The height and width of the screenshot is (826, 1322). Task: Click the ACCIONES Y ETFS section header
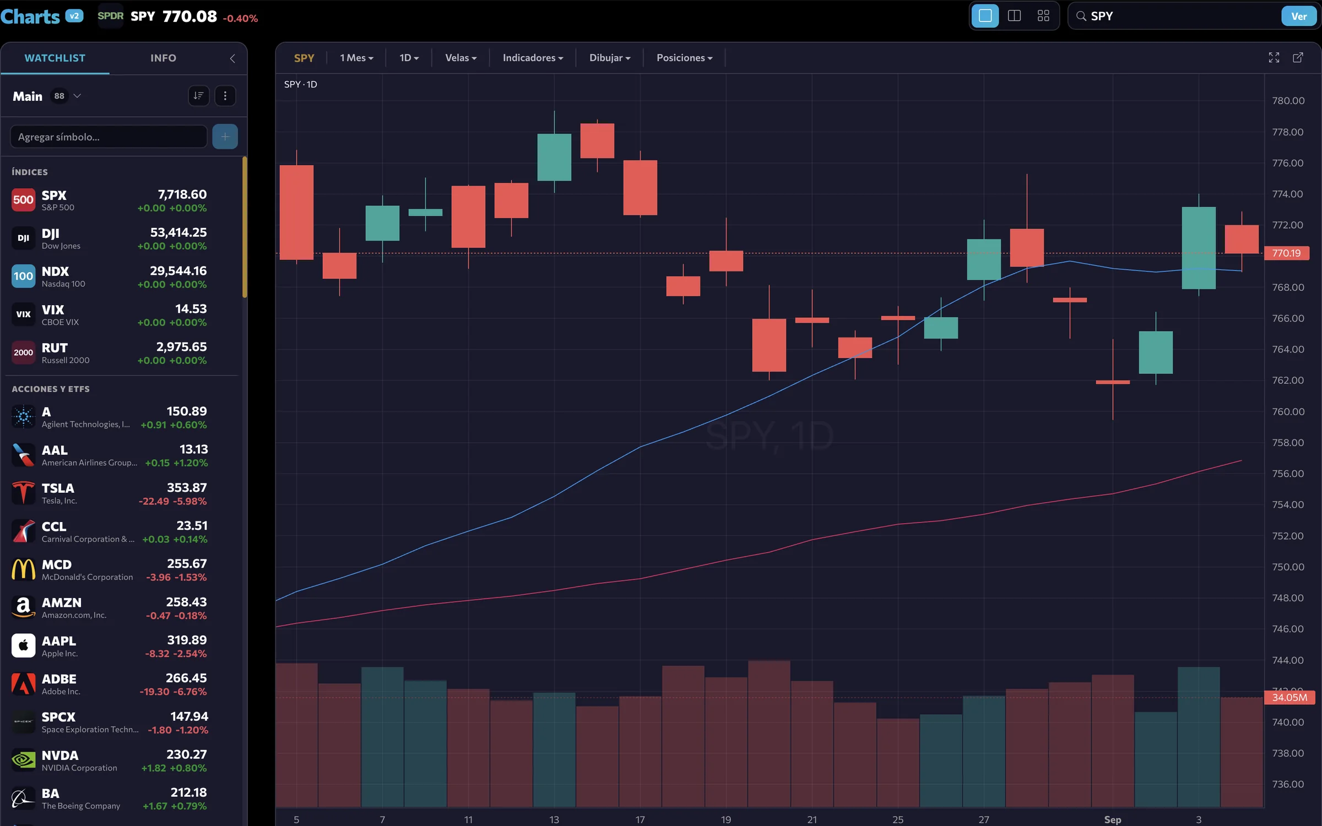click(x=51, y=389)
